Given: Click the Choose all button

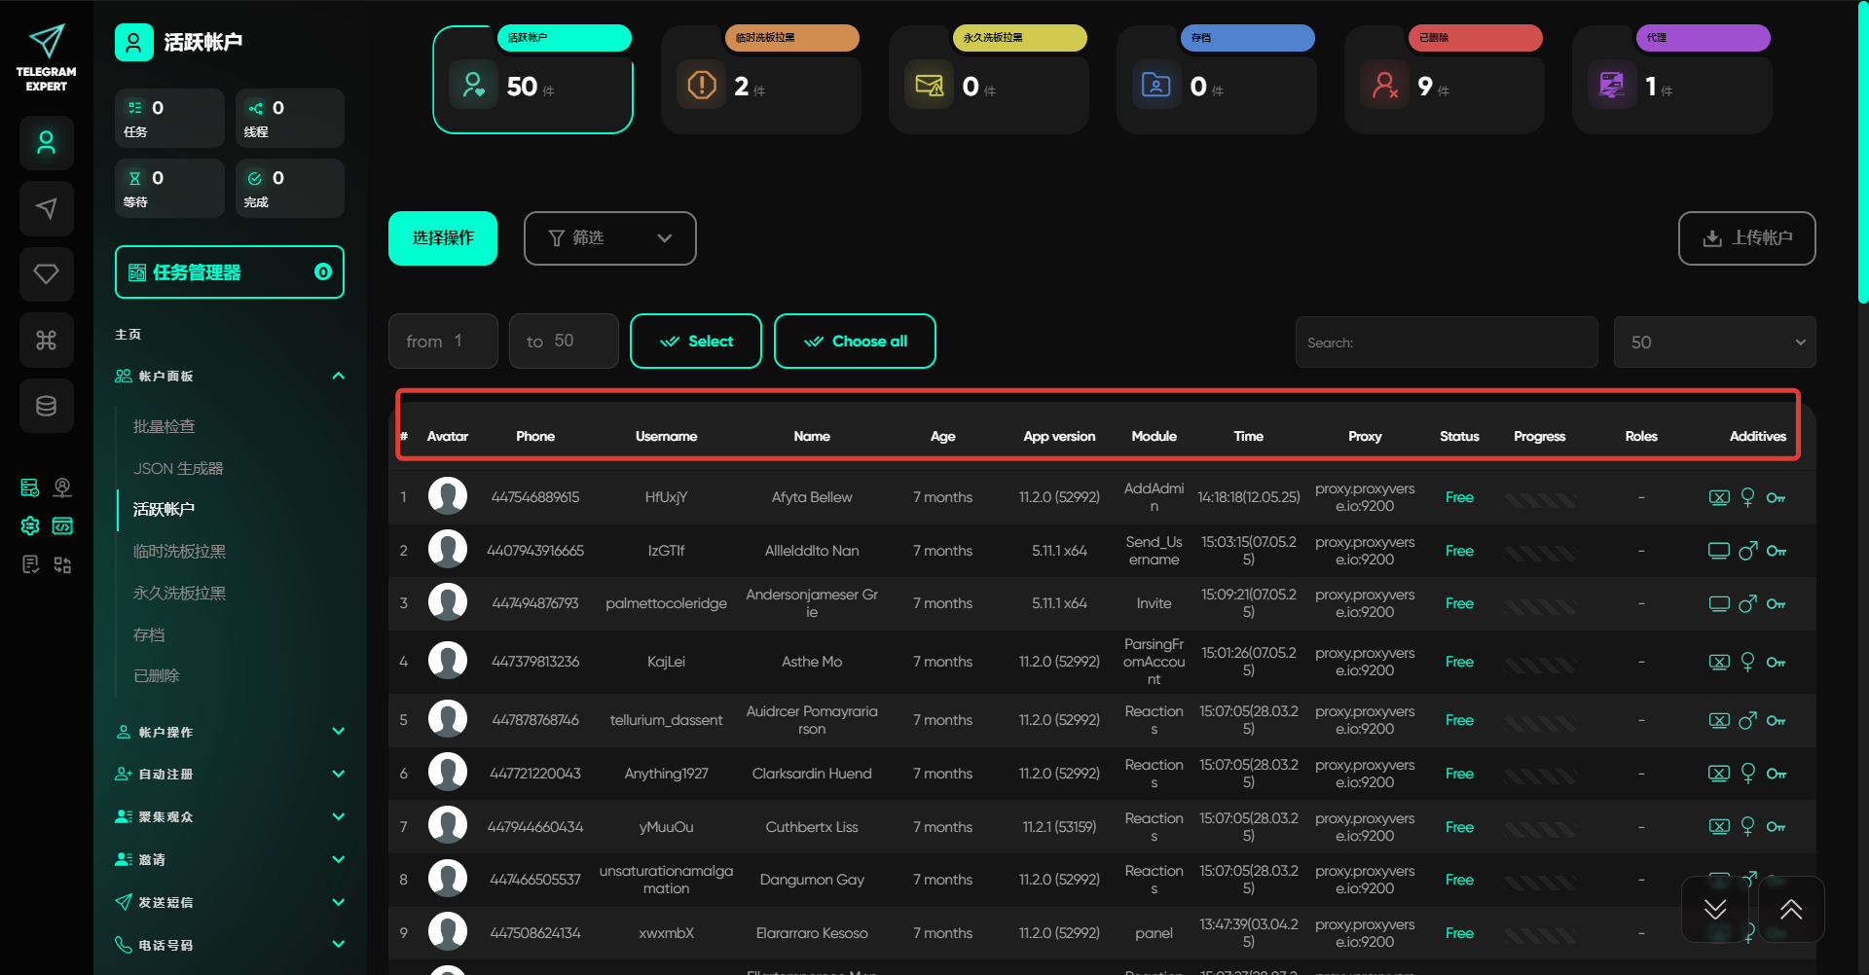Looking at the screenshot, I should 855,342.
